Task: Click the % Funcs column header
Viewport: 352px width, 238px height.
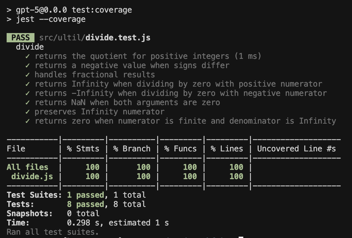Action: (x=180, y=149)
